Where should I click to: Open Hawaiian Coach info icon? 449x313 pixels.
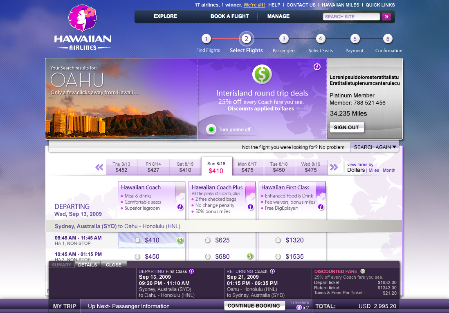click(x=180, y=207)
